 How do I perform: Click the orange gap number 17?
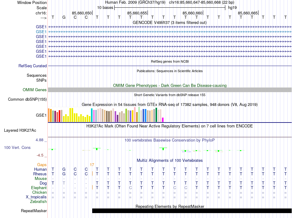(x=92, y=165)
